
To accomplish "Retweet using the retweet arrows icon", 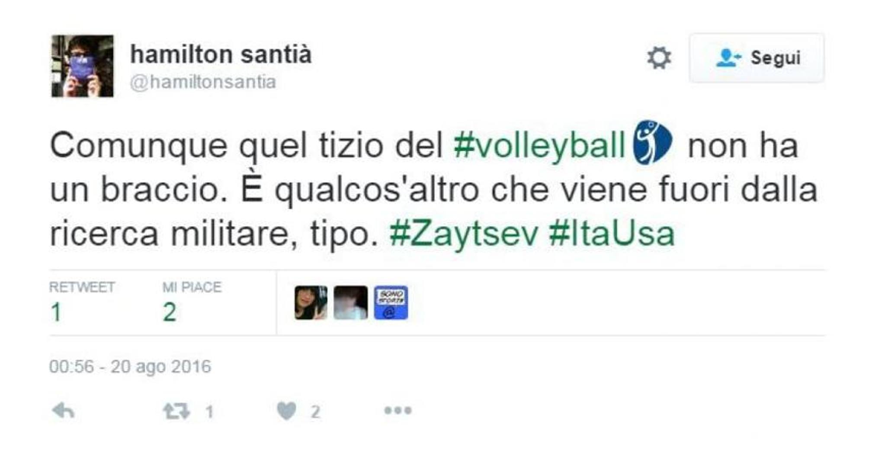I will click(x=176, y=411).
